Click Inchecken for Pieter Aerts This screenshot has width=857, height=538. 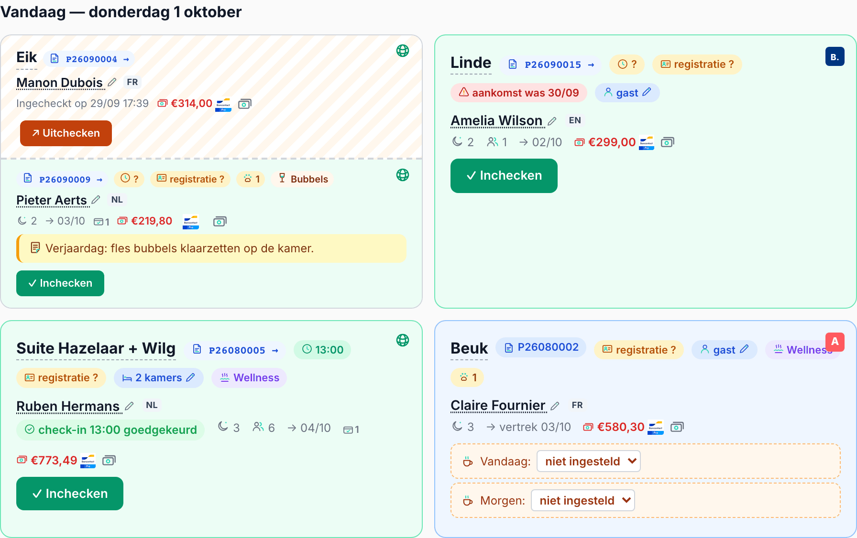coord(60,283)
